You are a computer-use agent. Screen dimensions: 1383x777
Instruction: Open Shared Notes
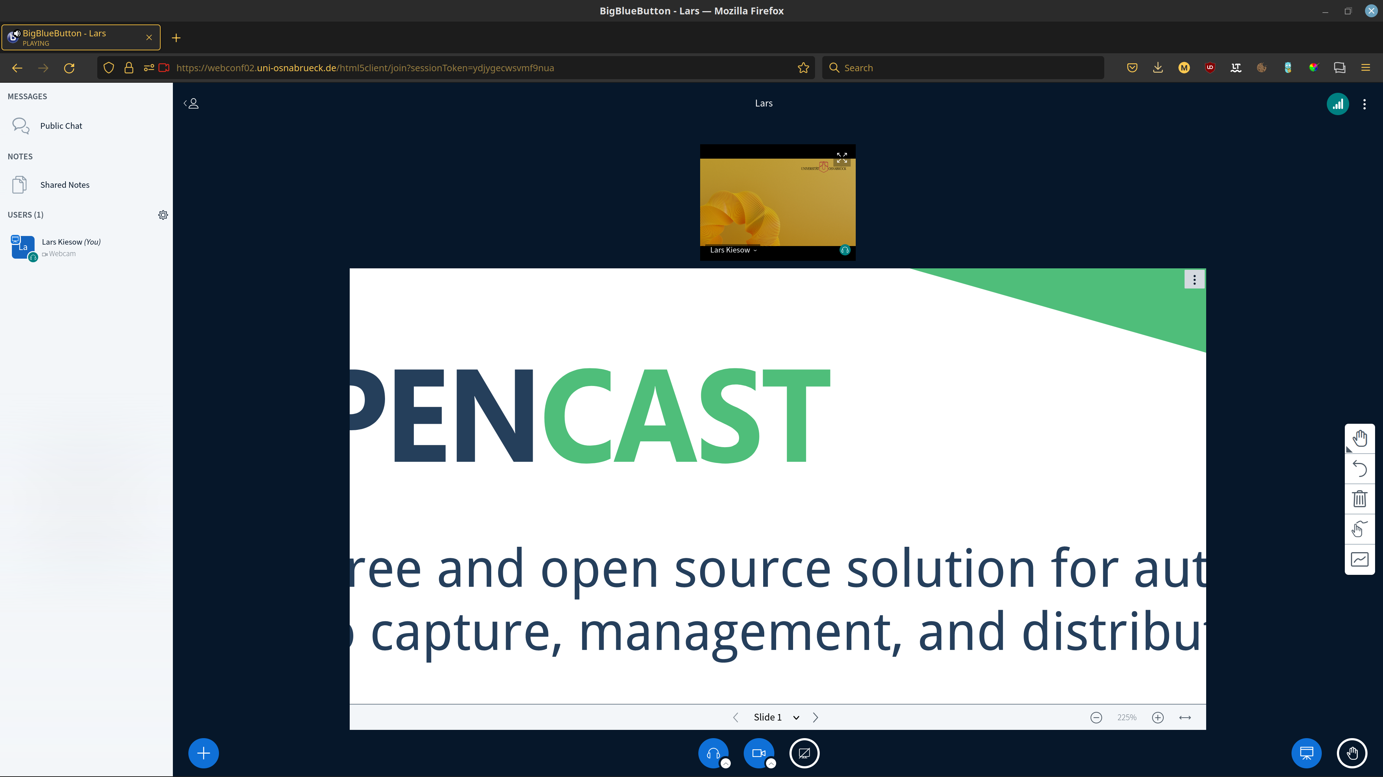(64, 185)
